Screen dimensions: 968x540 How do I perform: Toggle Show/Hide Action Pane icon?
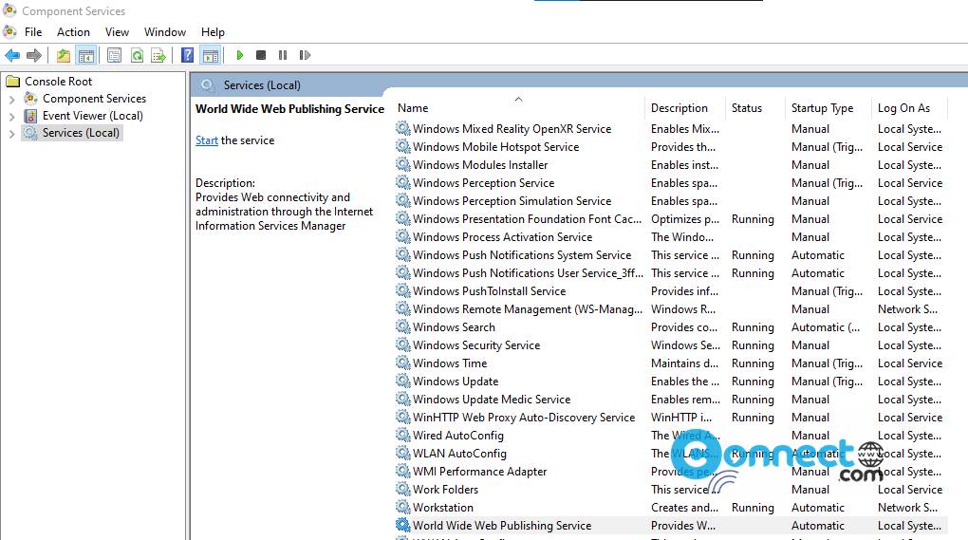pyautogui.click(x=211, y=56)
